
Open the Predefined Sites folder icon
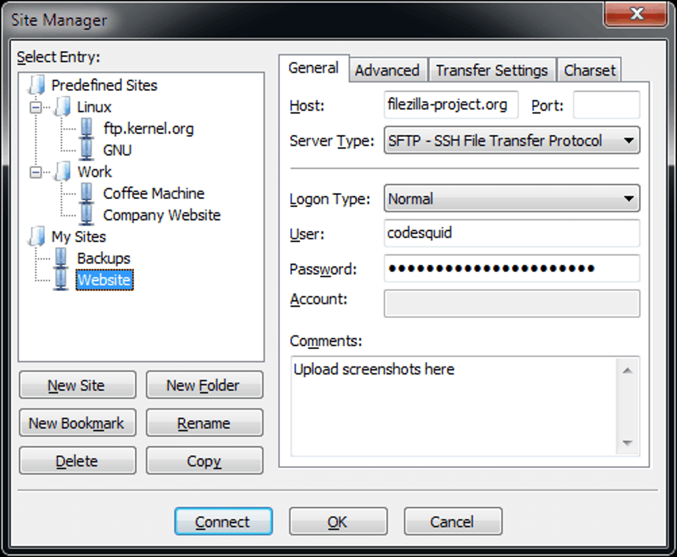pyautogui.click(x=37, y=85)
